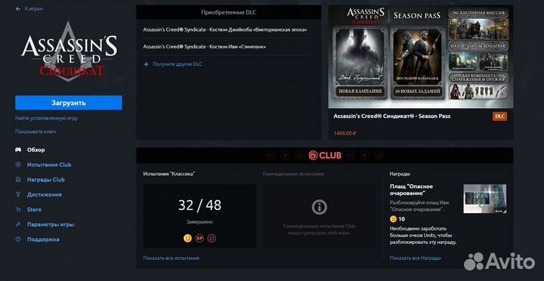Click the plus icon by Получите другие DLC
This screenshot has width=544, height=281.
(x=146, y=64)
